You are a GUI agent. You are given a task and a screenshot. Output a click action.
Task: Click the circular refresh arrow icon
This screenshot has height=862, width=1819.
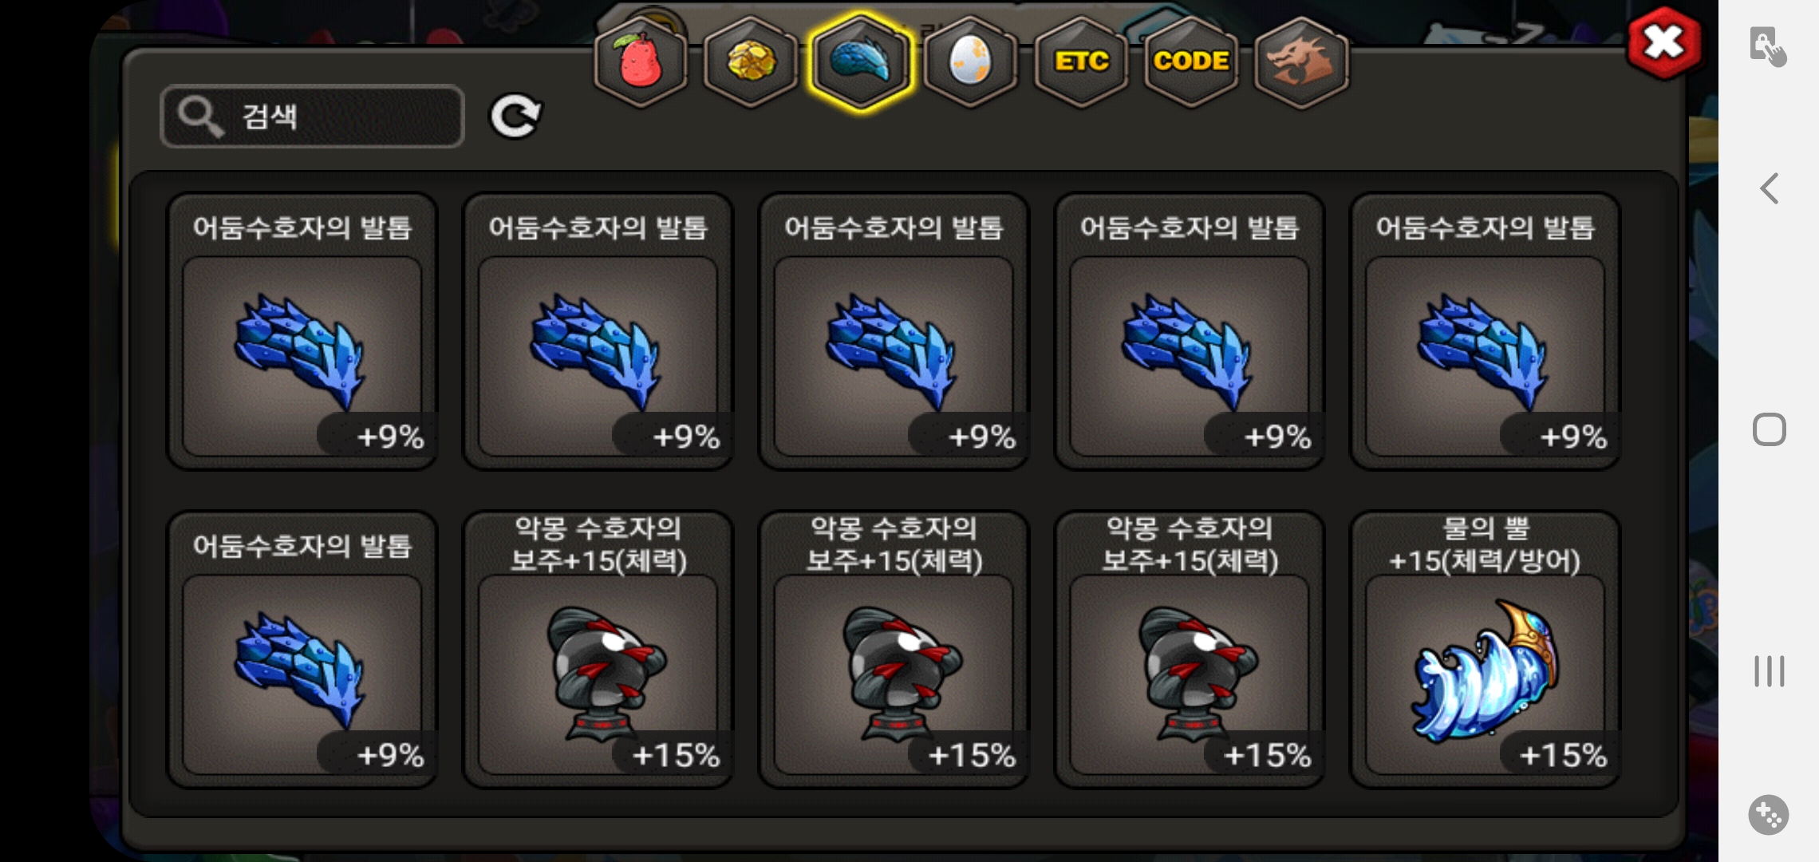[515, 117]
